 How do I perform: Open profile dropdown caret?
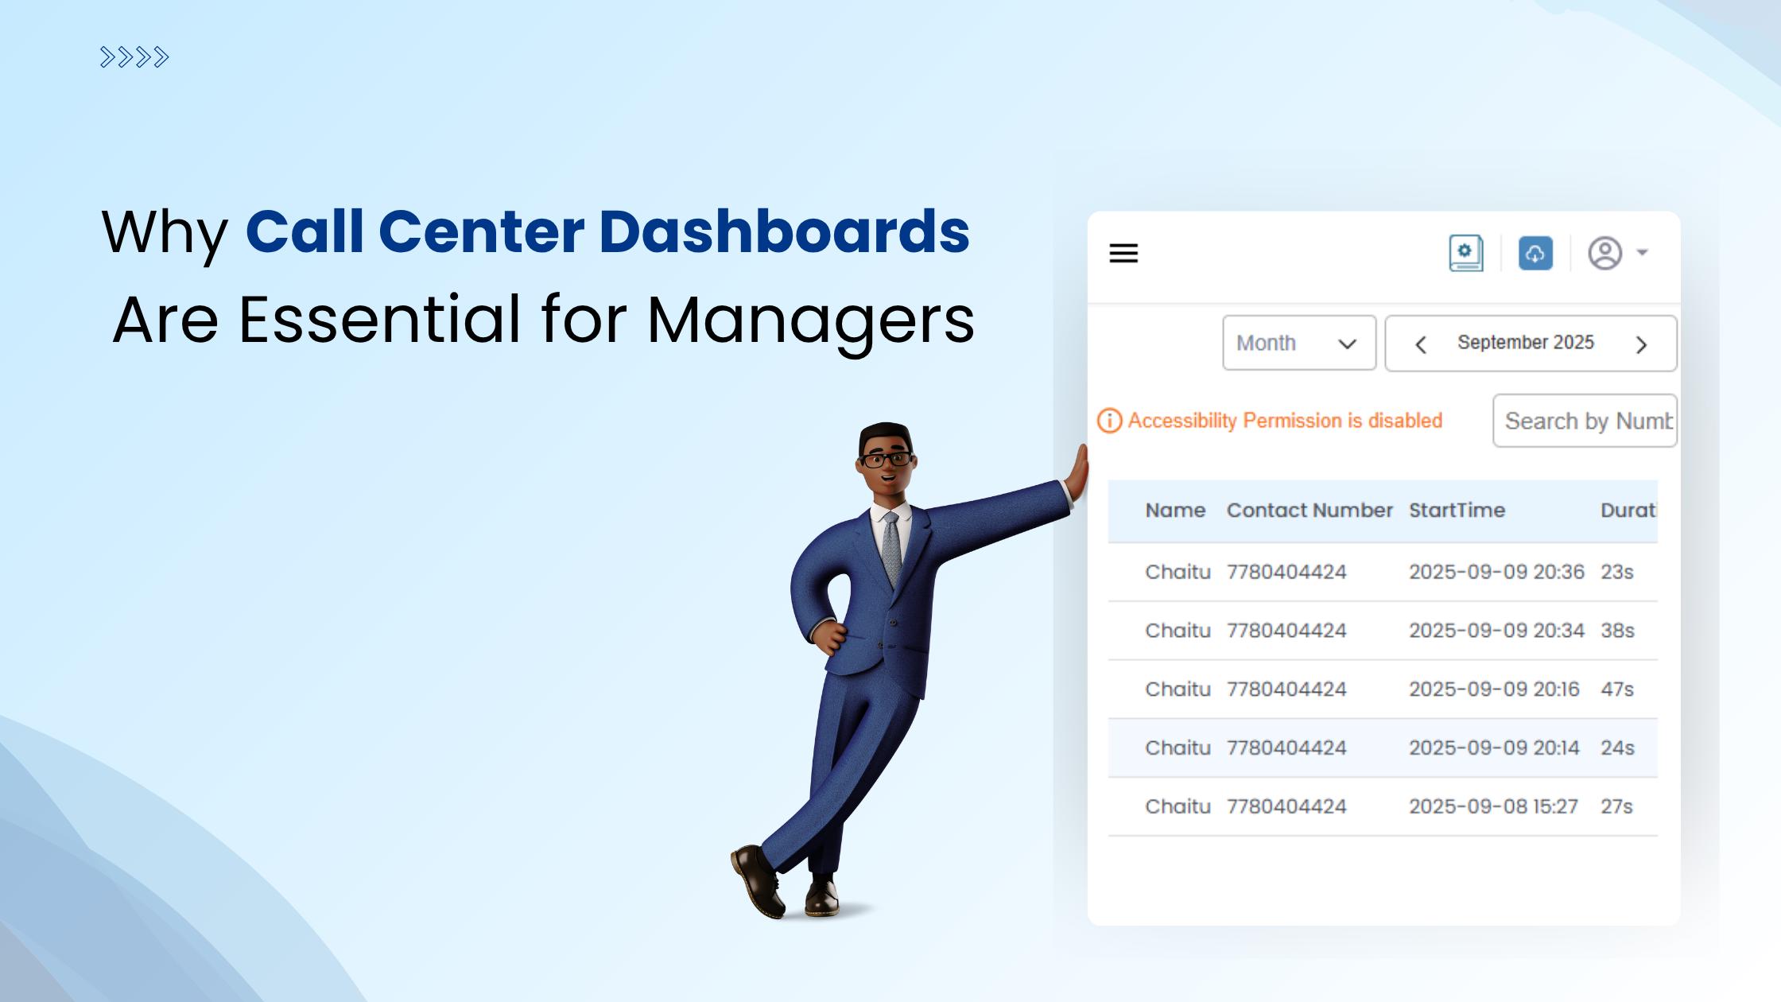1643,253
